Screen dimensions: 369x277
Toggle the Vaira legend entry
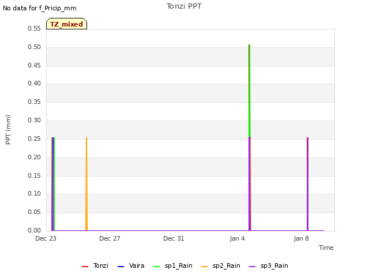coord(131,266)
